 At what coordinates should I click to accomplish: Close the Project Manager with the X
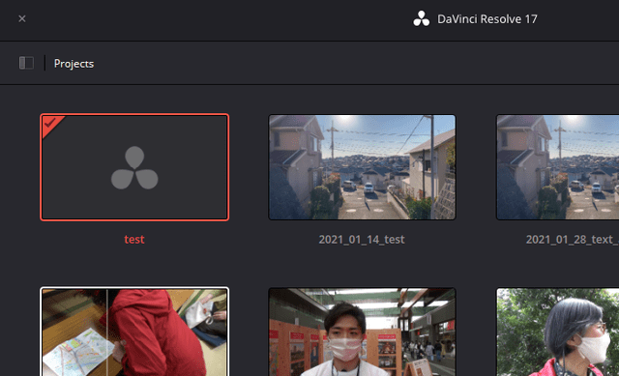pyautogui.click(x=22, y=18)
